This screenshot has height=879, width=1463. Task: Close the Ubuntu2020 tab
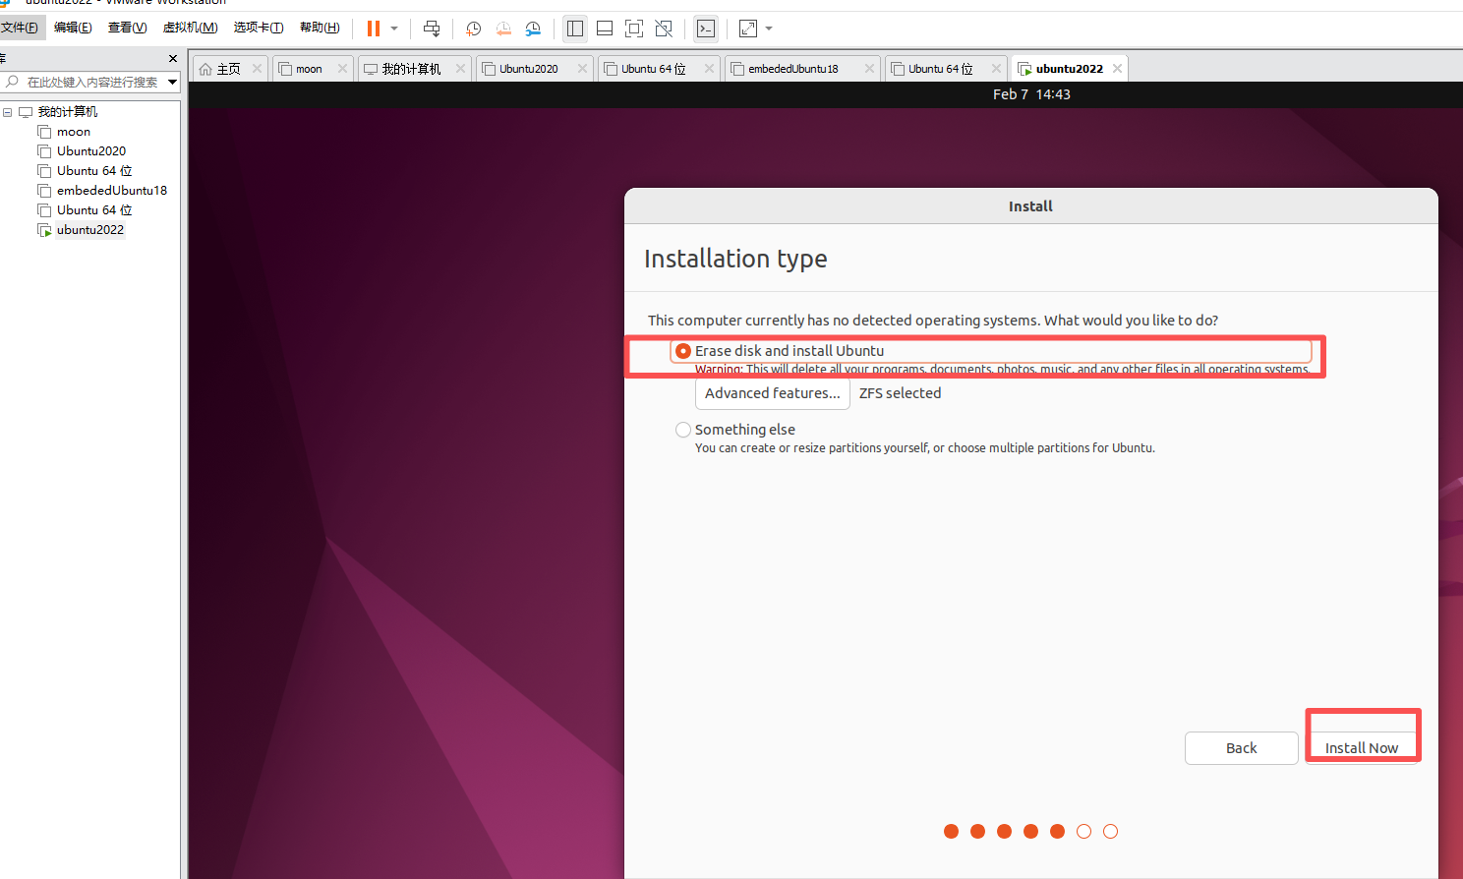582,69
